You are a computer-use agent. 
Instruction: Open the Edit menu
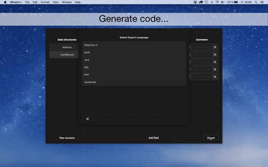point(35,2)
